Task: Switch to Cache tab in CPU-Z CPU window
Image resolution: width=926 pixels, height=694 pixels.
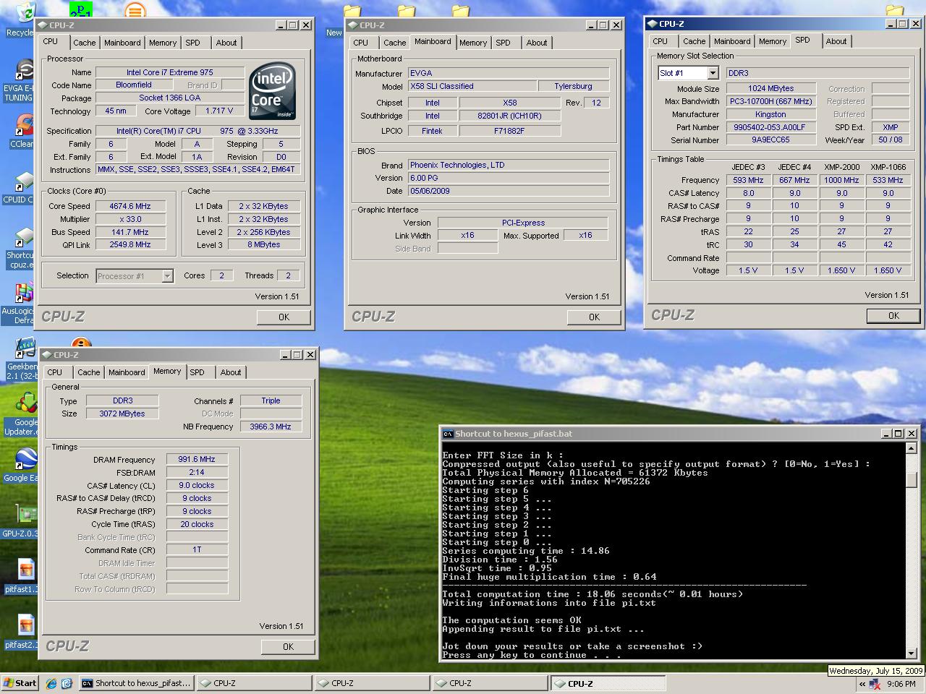Action: click(85, 43)
